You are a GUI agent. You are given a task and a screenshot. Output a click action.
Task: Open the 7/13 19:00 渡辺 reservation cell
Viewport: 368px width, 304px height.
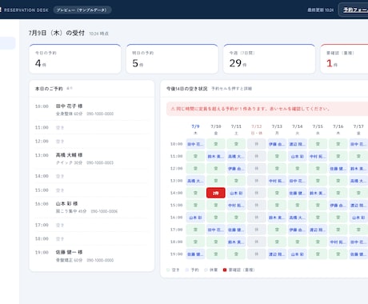(x=277, y=254)
